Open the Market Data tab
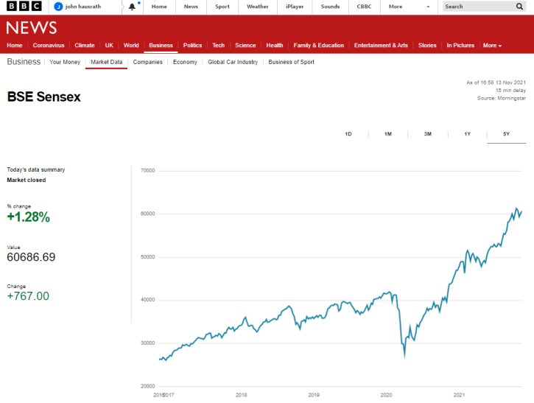 106,62
